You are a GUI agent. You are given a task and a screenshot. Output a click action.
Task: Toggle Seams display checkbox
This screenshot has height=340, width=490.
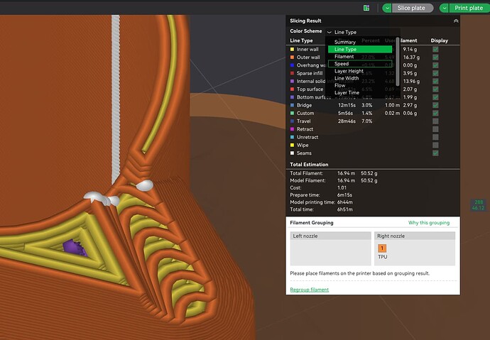(435, 153)
